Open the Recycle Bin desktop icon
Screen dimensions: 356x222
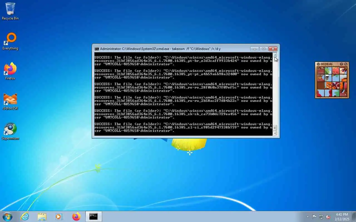[x=10, y=11]
